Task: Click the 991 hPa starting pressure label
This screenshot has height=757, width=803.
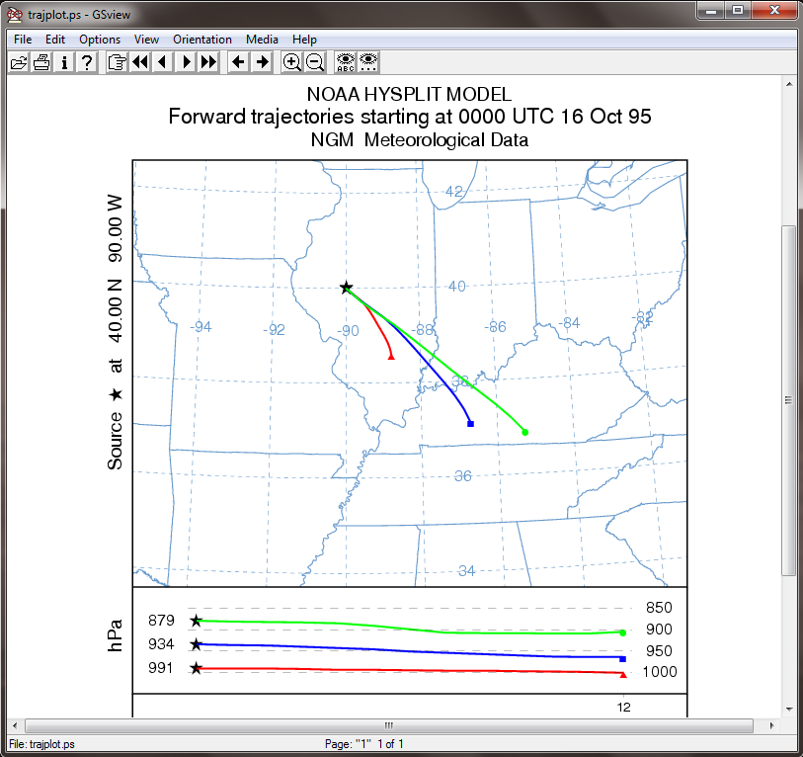Action: [x=160, y=668]
